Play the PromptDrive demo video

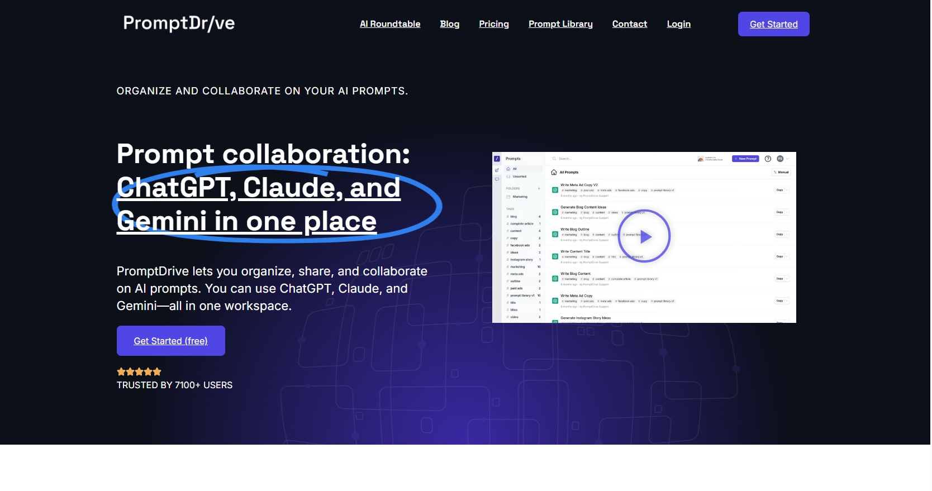(x=644, y=237)
